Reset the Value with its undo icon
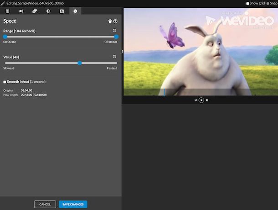 pos(114,57)
